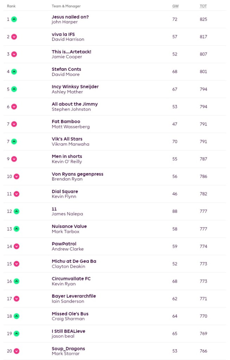Click green up arrow for Circumvallate FC
Viewport: 230px width, 360px height.
17,281
